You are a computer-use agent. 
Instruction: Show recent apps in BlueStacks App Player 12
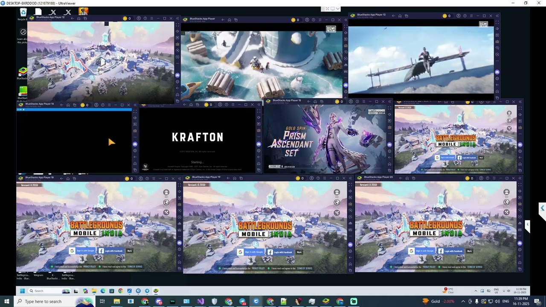[x=85, y=18]
